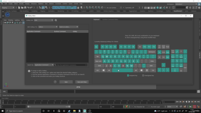The image size is (201, 113).
Task: Click the character figure icon in the toolbar
Action: [190, 8]
